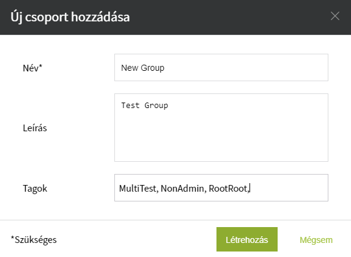Click on NonAdmin in the members field
Viewport: 351px width, 257px height.
182,189
